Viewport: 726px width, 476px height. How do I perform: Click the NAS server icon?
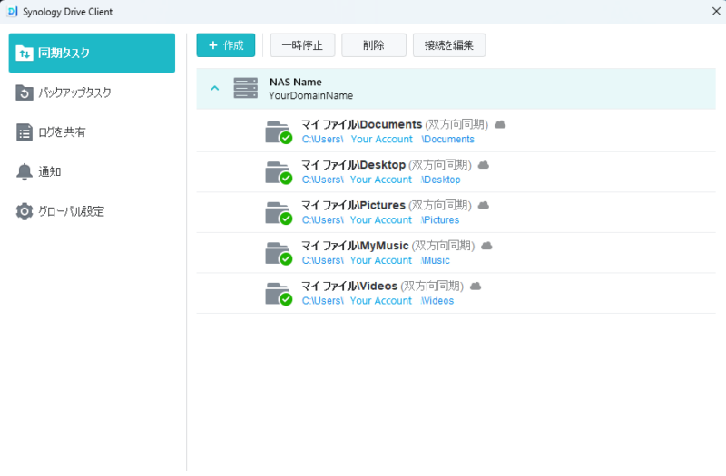(245, 88)
